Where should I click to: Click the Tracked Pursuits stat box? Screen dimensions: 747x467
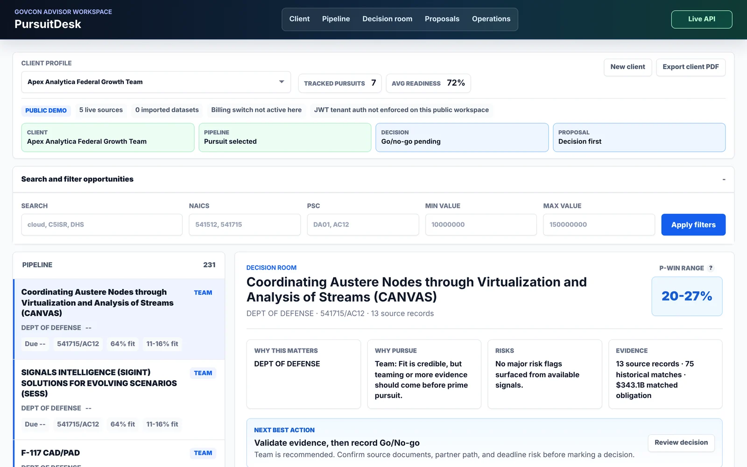tap(340, 83)
